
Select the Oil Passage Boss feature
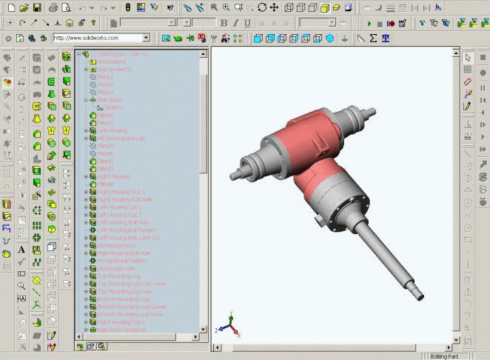coord(116,245)
